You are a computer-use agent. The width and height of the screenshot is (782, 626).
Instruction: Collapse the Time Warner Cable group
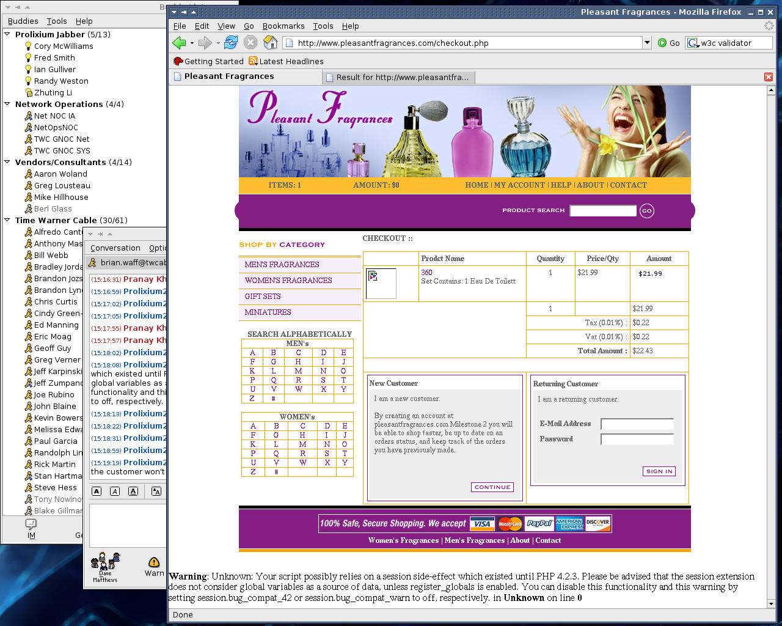click(7, 221)
